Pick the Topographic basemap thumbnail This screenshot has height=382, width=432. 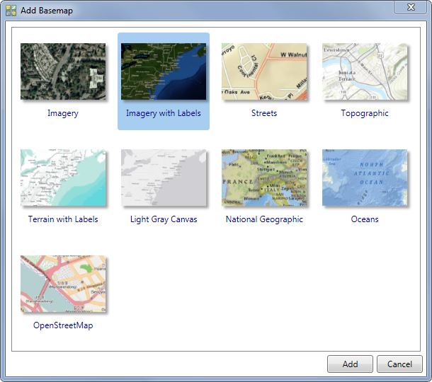(x=365, y=71)
